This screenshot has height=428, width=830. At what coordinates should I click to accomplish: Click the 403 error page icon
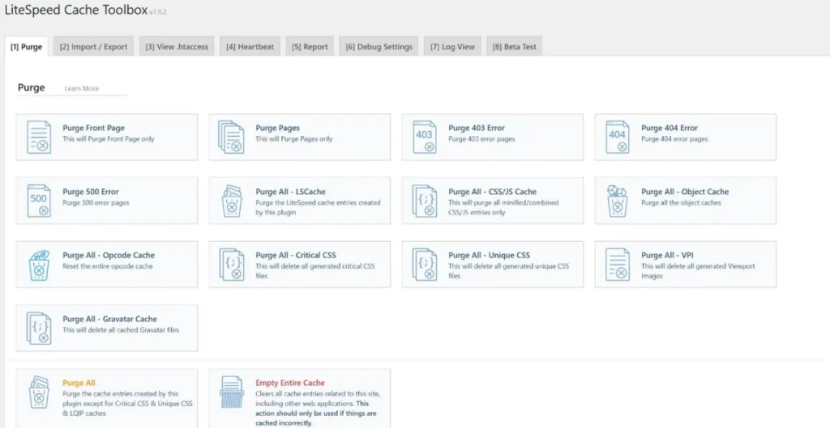click(x=425, y=138)
